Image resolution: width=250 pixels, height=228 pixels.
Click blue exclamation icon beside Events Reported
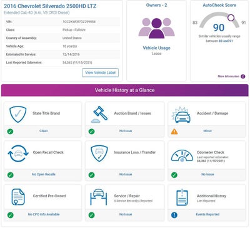174,215
